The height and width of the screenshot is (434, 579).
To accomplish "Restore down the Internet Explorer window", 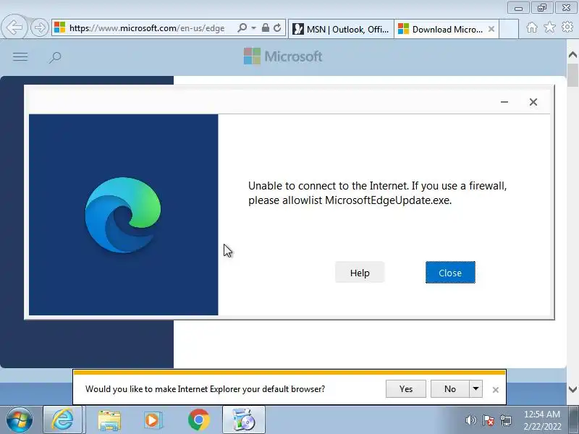I will pyautogui.click(x=542, y=8).
